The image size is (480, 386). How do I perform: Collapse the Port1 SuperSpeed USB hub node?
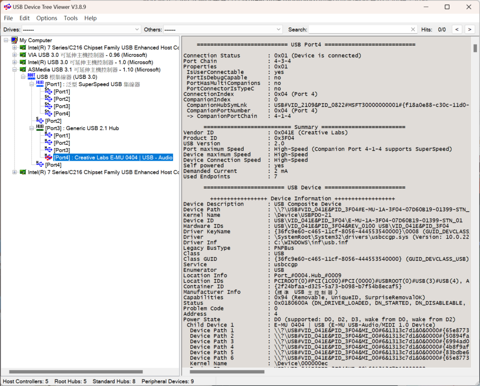pyautogui.click(x=31, y=84)
